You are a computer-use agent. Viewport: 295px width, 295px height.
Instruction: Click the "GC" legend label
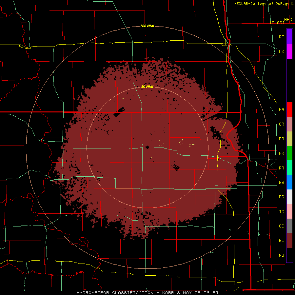281,226
